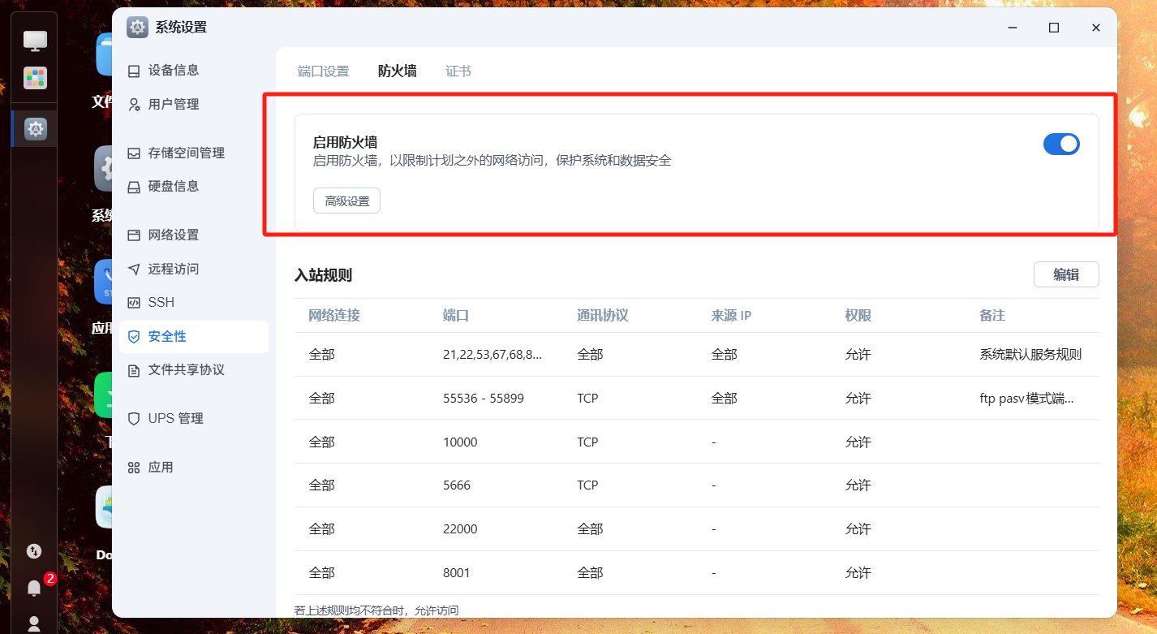Go to 存储空间管理 section
Image resolution: width=1157 pixels, height=634 pixels.
coord(193,153)
